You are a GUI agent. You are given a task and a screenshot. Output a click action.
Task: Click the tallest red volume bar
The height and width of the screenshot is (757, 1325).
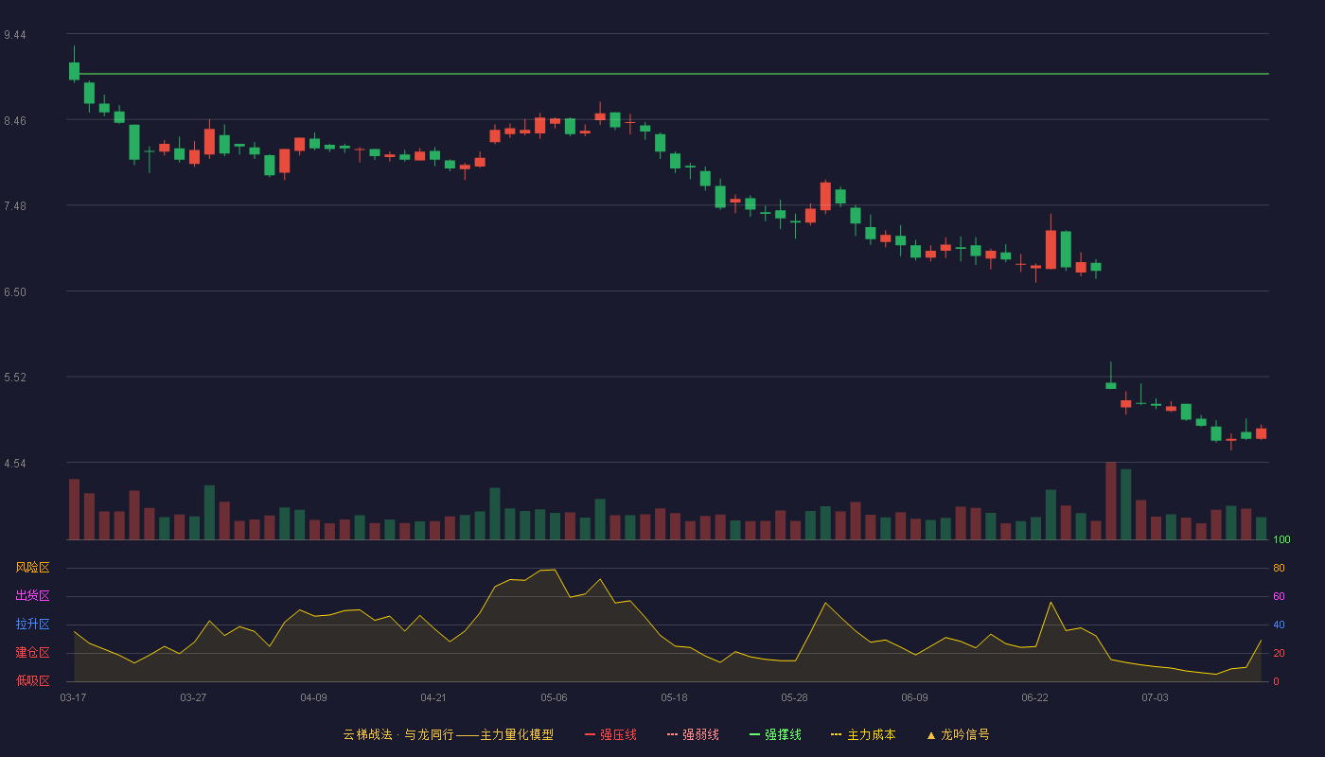pos(1111,501)
